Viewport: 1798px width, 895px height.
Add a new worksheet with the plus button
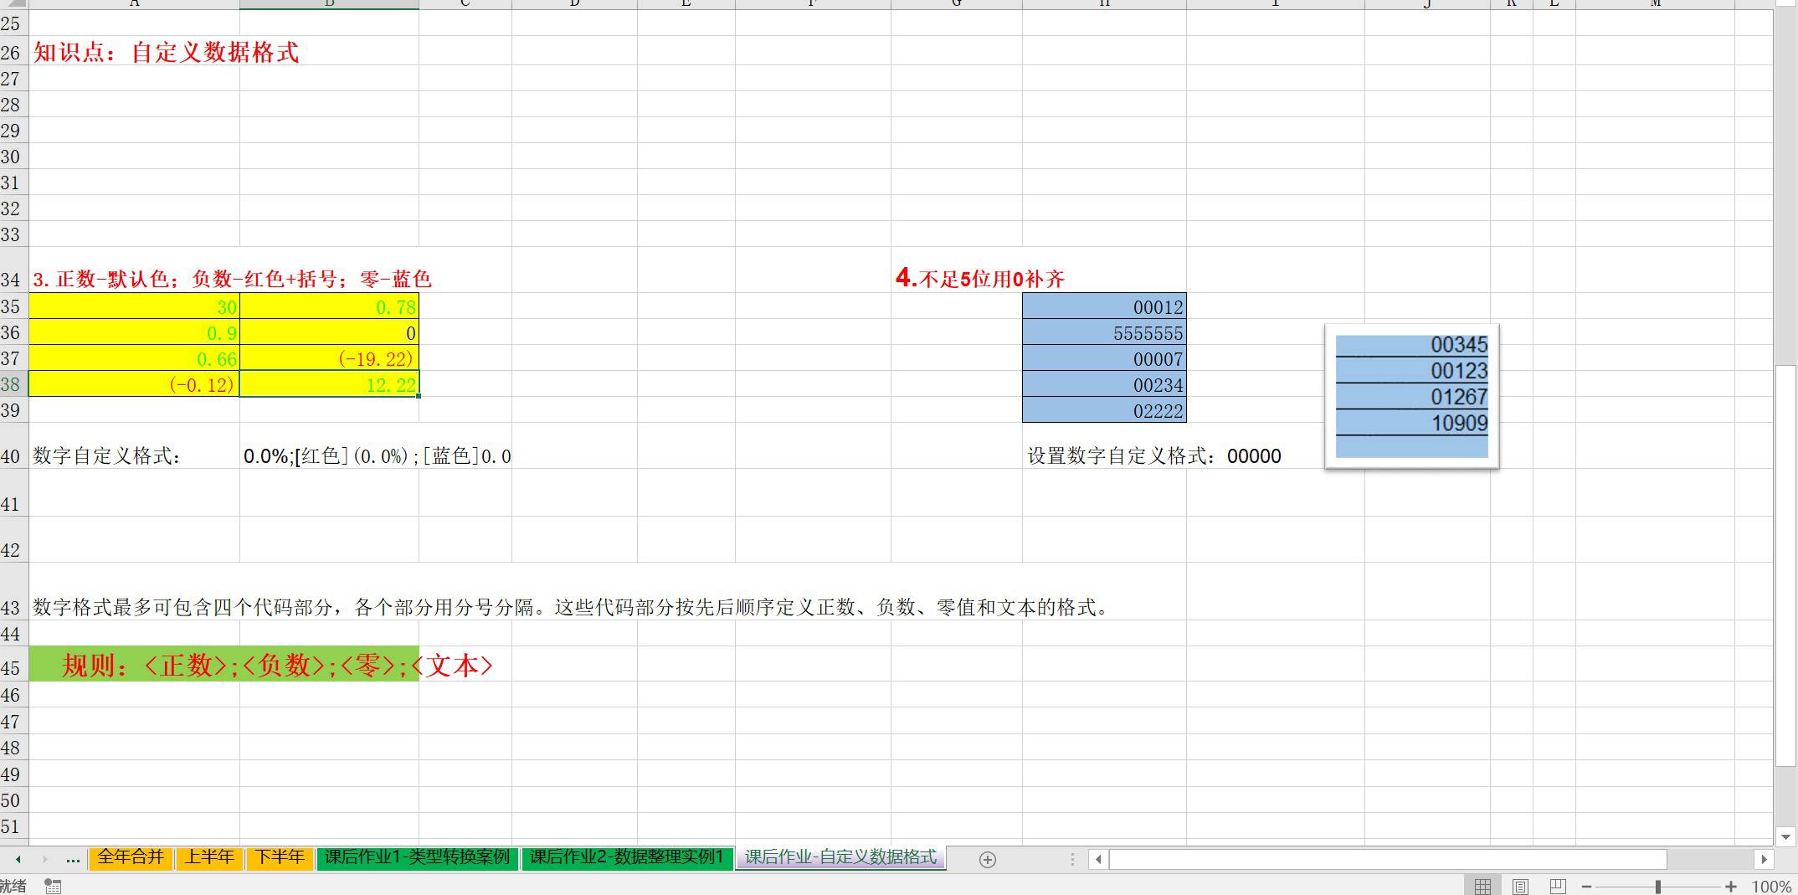988,860
